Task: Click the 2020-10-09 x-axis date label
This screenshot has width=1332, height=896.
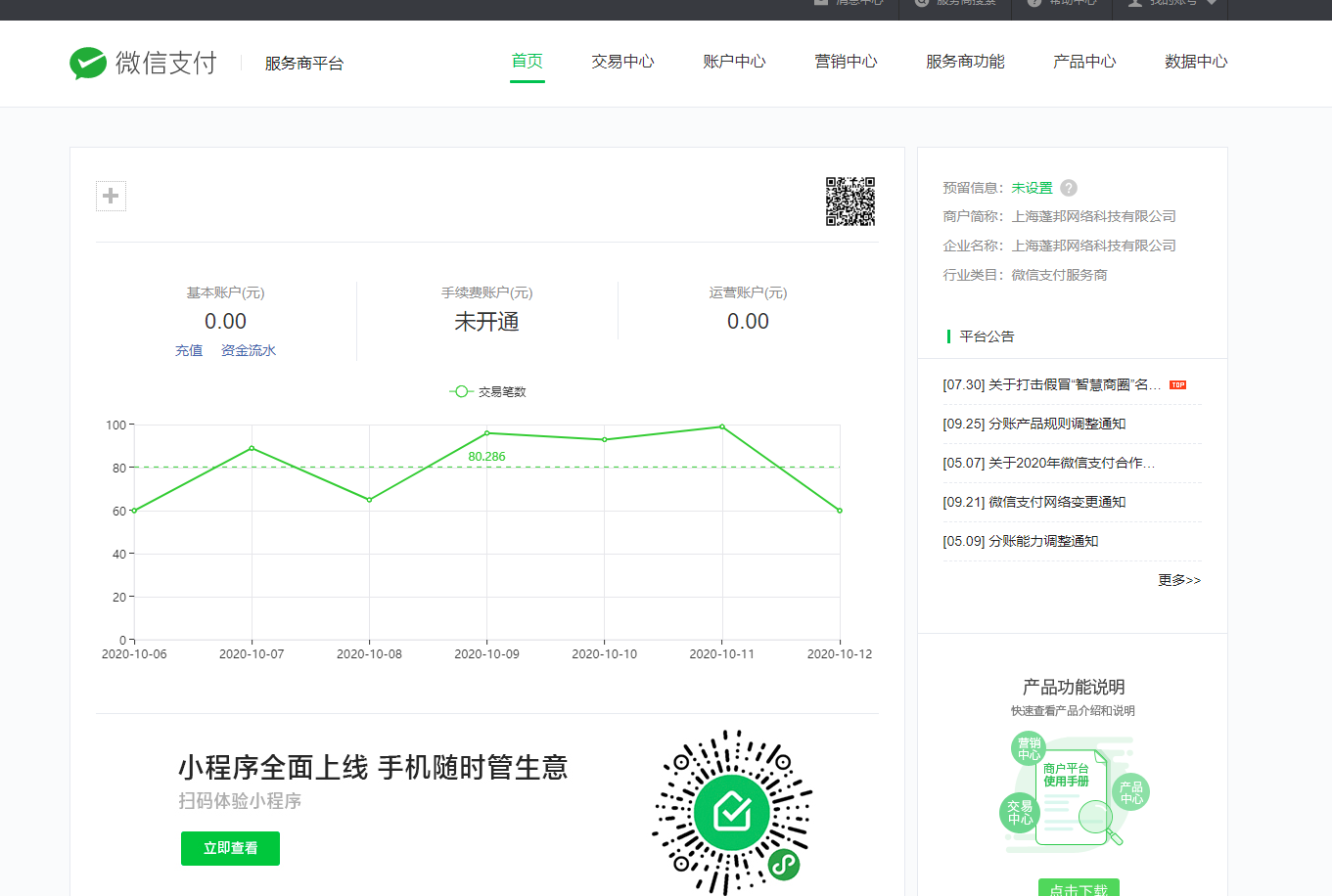Action: (486, 654)
